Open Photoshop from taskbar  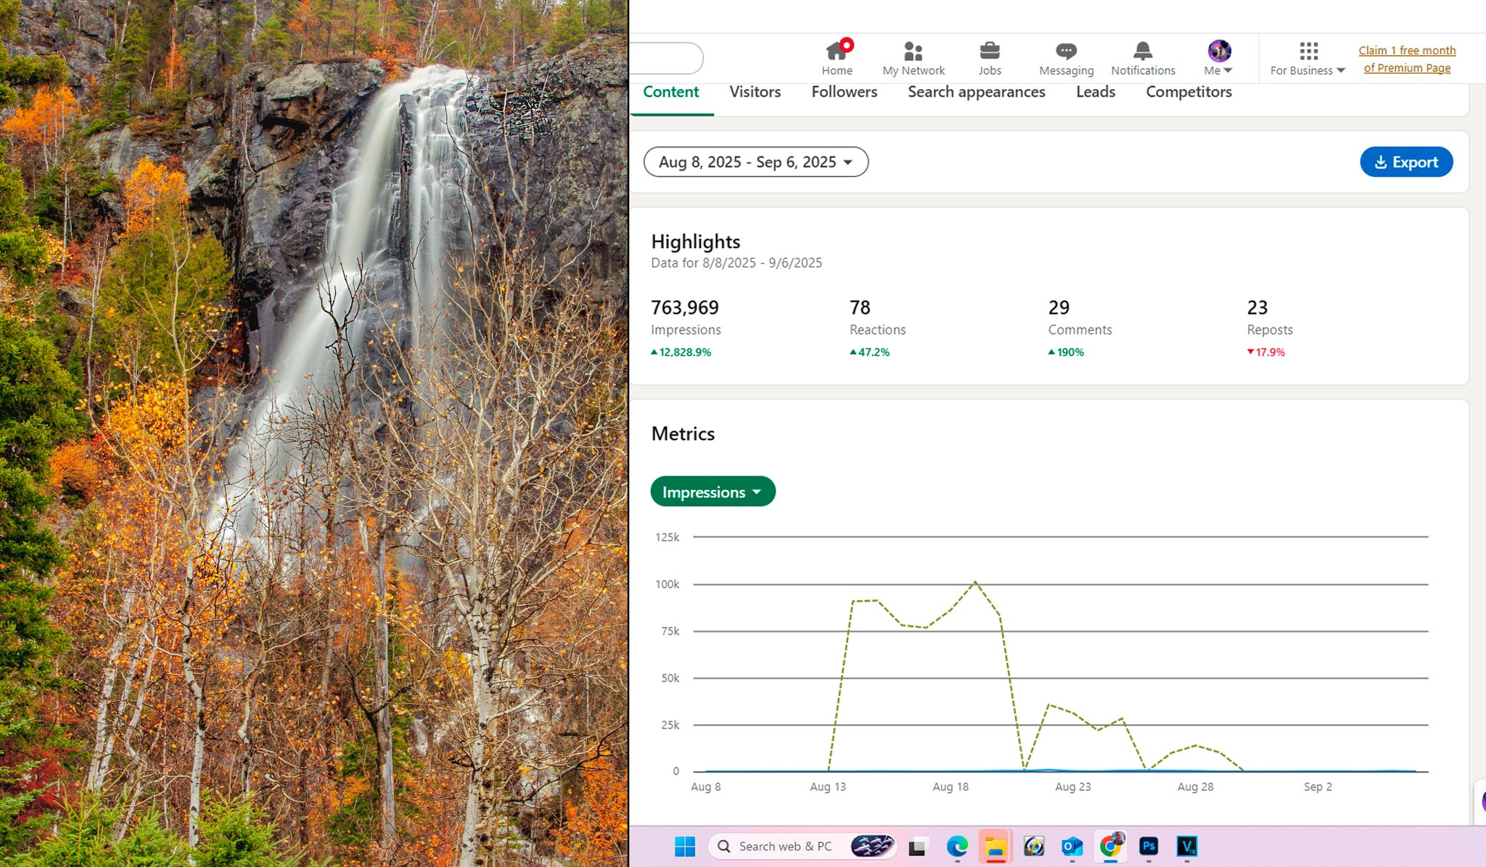pos(1149,846)
